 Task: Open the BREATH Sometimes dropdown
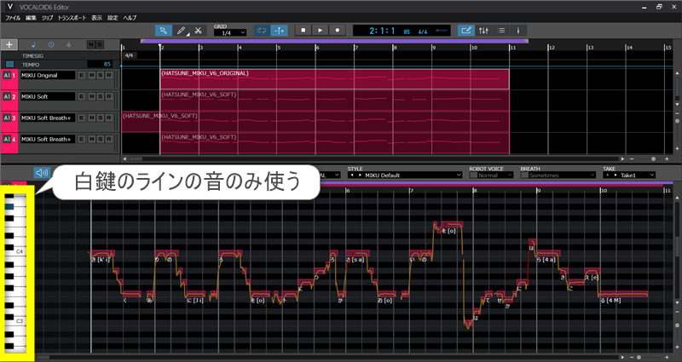(562, 175)
